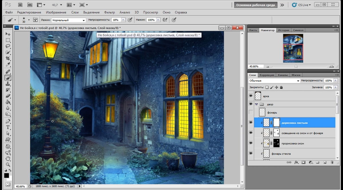Select the Move tool
The image size is (343, 190).
coord(8,34)
